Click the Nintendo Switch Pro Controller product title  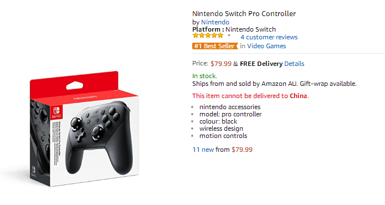[244, 13]
